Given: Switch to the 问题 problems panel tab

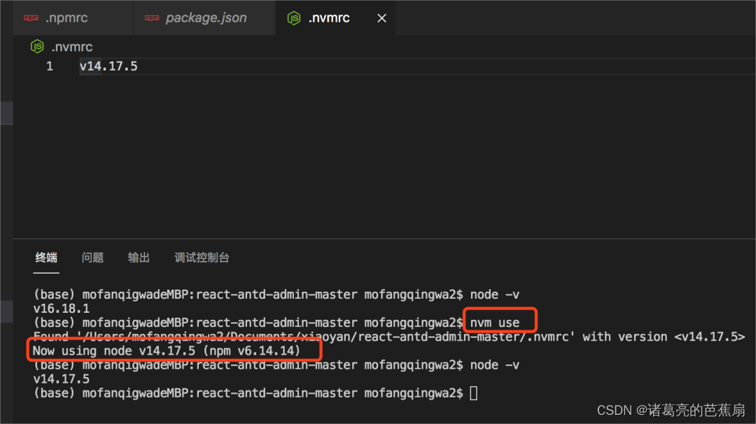Looking at the screenshot, I should (x=92, y=257).
